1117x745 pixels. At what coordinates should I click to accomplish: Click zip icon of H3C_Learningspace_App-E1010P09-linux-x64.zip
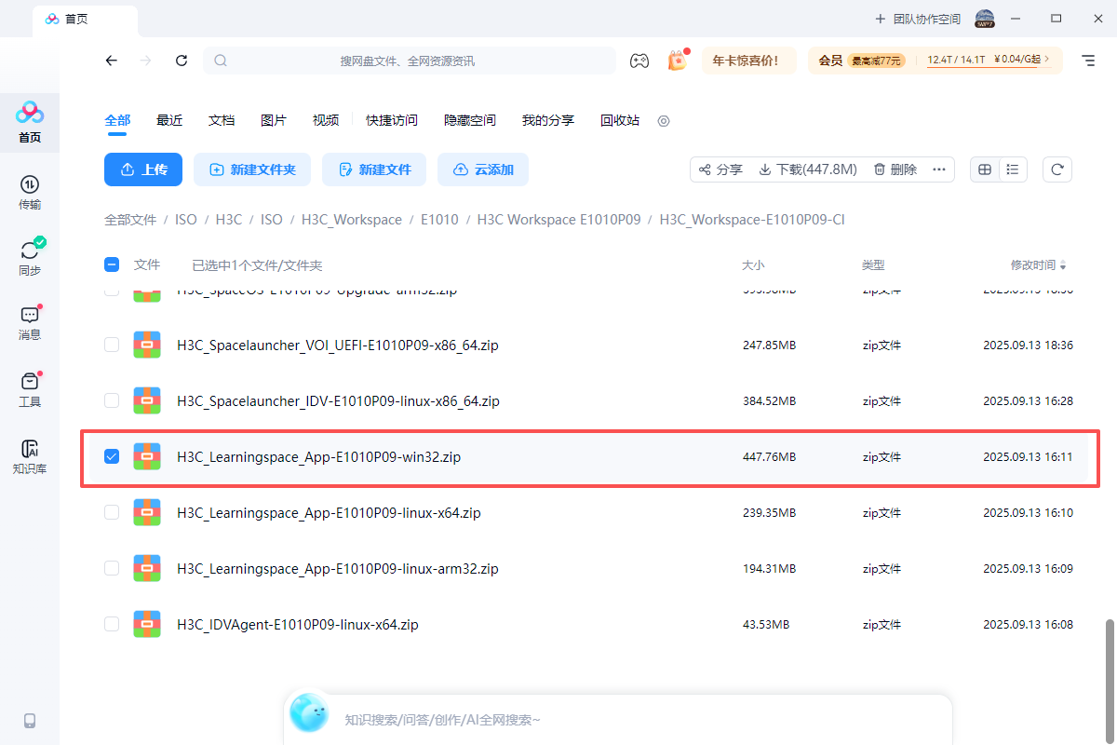point(147,512)
